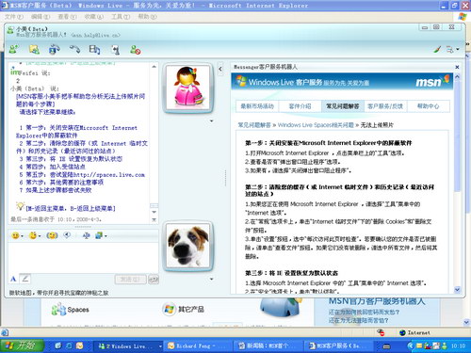The height and width of the screenshot is (353, 471).
Task: Click the search button next to send
Action: [x=154, y=279]
